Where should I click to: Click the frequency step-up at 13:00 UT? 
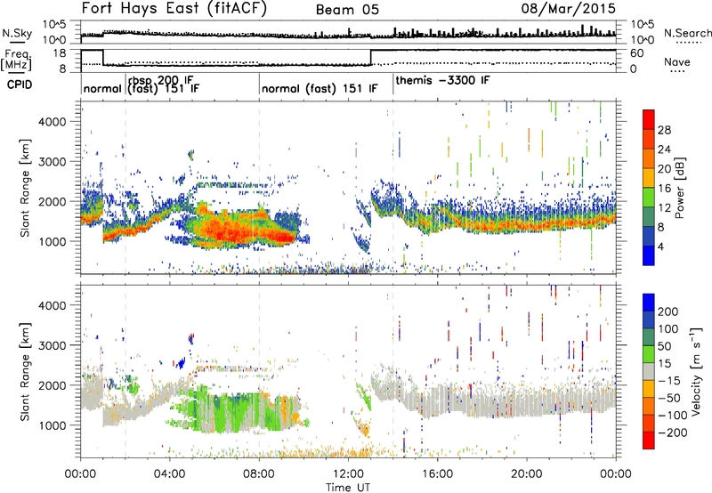click(371, 57)
